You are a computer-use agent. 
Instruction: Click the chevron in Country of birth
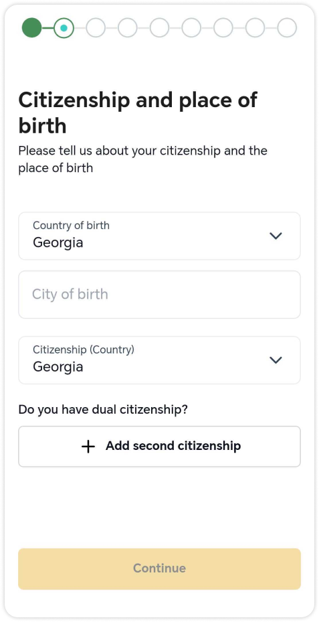click(276, 236)
